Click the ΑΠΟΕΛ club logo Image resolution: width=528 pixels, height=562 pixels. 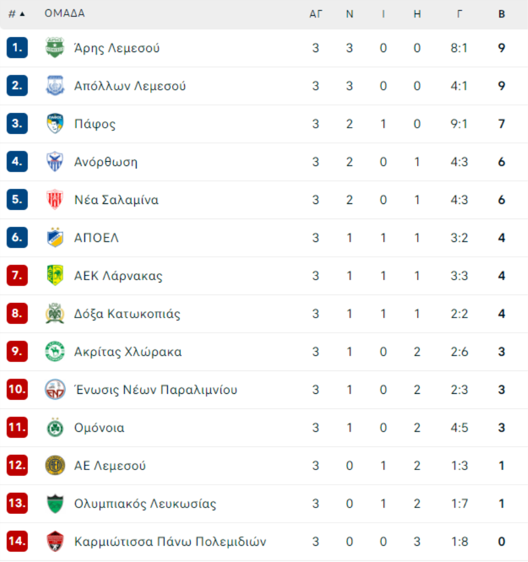55,237
